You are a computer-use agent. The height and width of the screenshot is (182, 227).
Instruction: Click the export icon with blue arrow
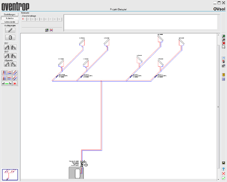(x=223, y=66)
